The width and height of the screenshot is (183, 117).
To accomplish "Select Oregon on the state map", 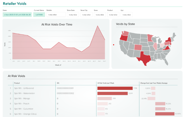I will (x=123, y=38).
